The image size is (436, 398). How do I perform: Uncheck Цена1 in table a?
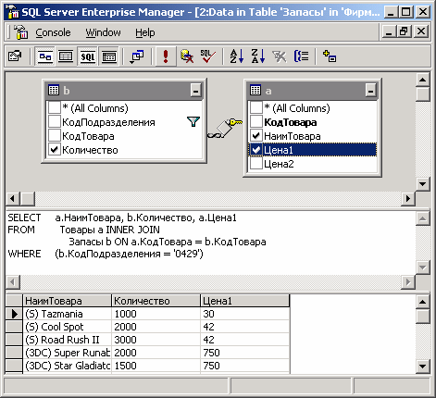pos(256,150)
